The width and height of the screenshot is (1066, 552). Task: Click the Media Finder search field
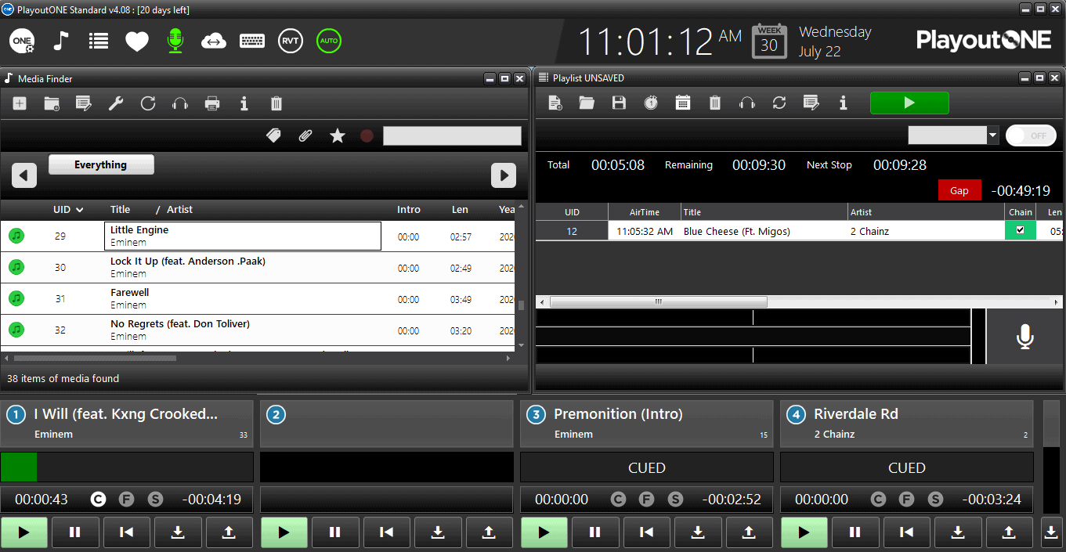pos(452,135)
